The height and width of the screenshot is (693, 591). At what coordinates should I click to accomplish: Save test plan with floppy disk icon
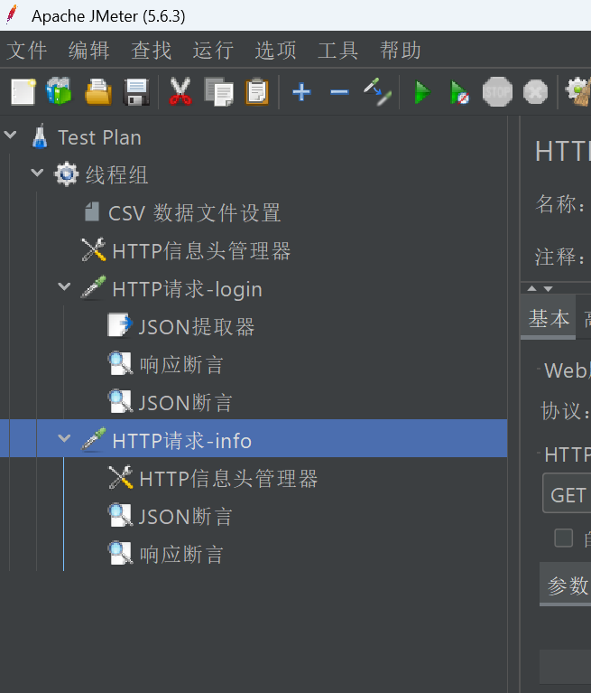click(136, 92)
